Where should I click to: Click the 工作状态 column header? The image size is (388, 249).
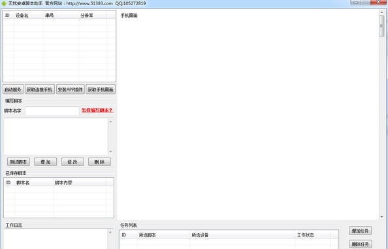pyautogui.click(x=312, y=235)
